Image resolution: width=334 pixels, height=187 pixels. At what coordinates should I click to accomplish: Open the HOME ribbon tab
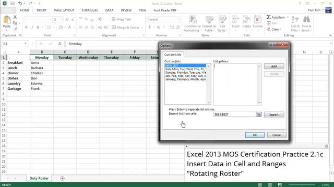coord(25,10)
